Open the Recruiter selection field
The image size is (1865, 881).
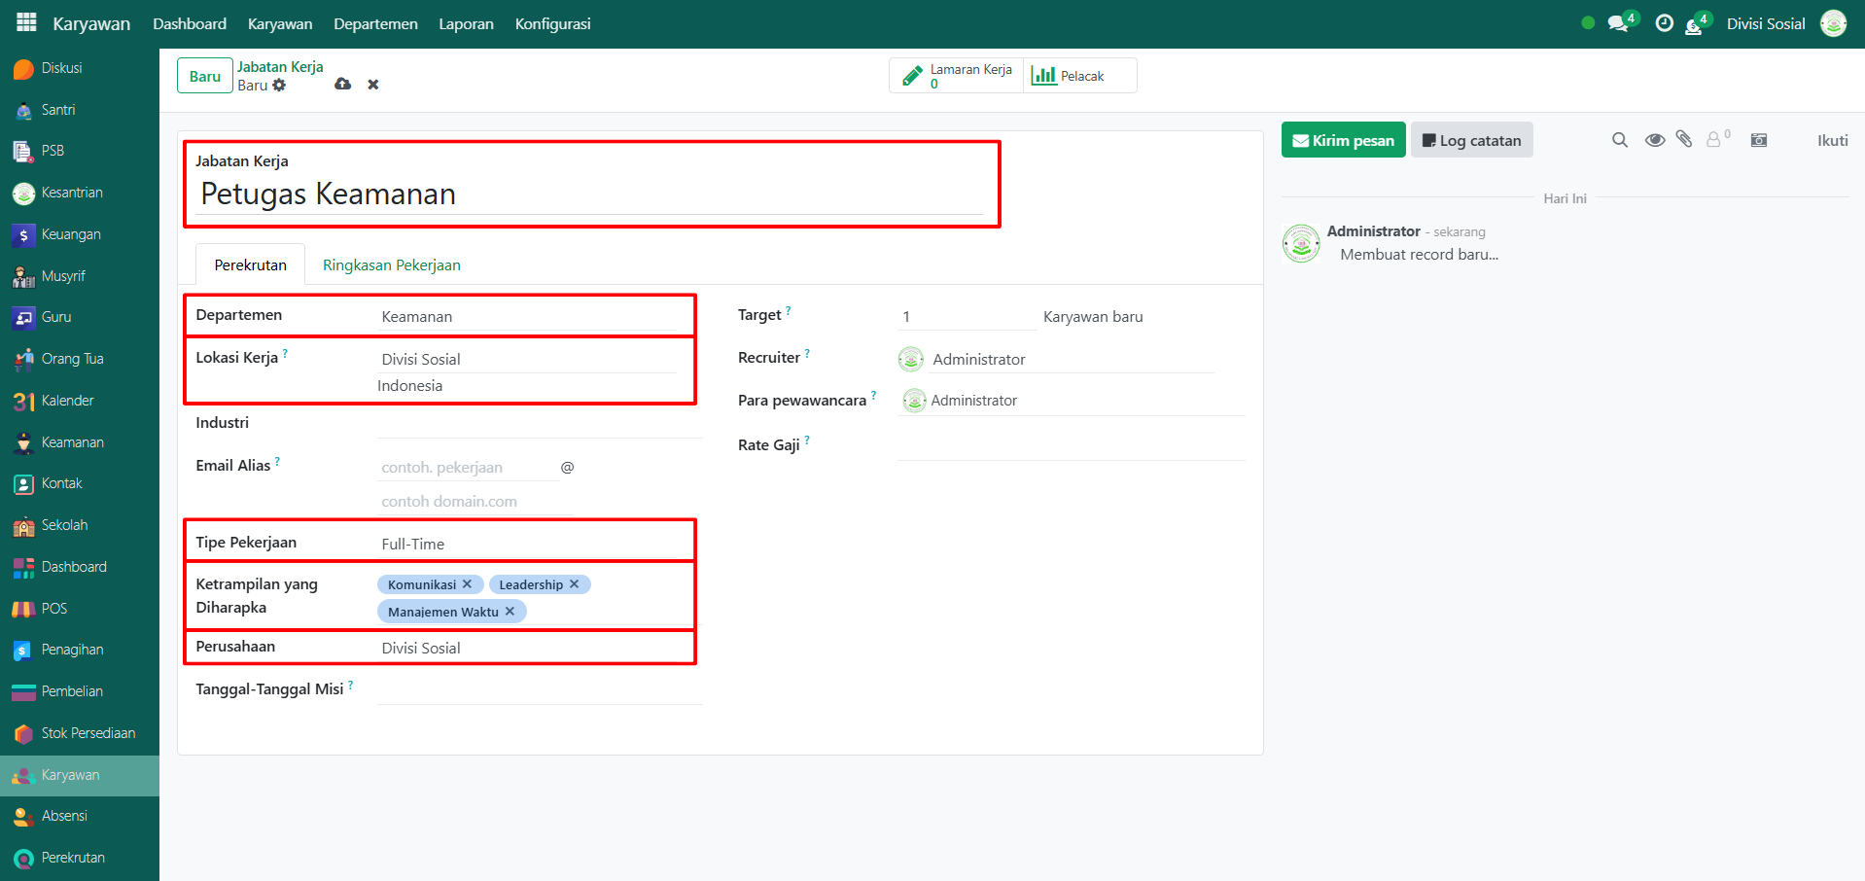1070,360
